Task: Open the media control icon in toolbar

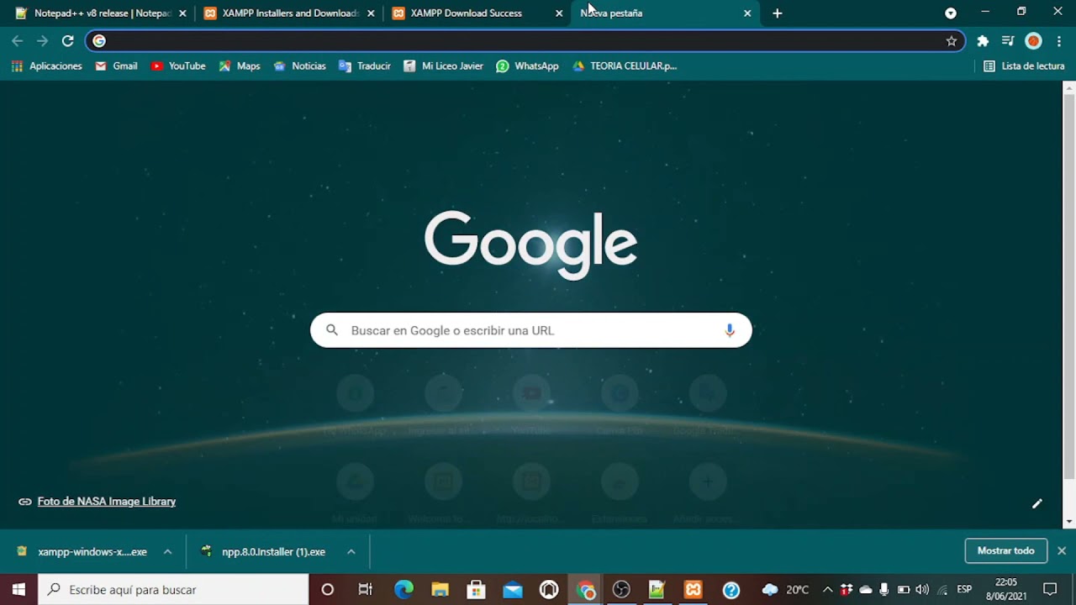Action: point(1008,40)
